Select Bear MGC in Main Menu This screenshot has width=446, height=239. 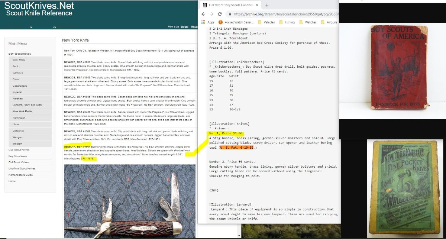click(x=30, y=59)
